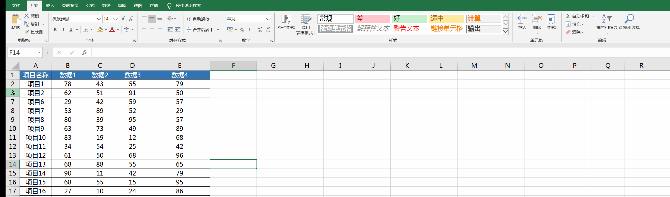The height and width of the screenshot is (197, 670).
Task: Apply comma style
Action: pyautogui.click(x=250, y=30)
